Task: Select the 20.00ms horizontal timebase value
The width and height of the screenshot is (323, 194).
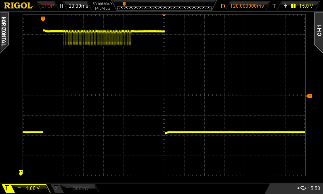Action: point(78,6)
